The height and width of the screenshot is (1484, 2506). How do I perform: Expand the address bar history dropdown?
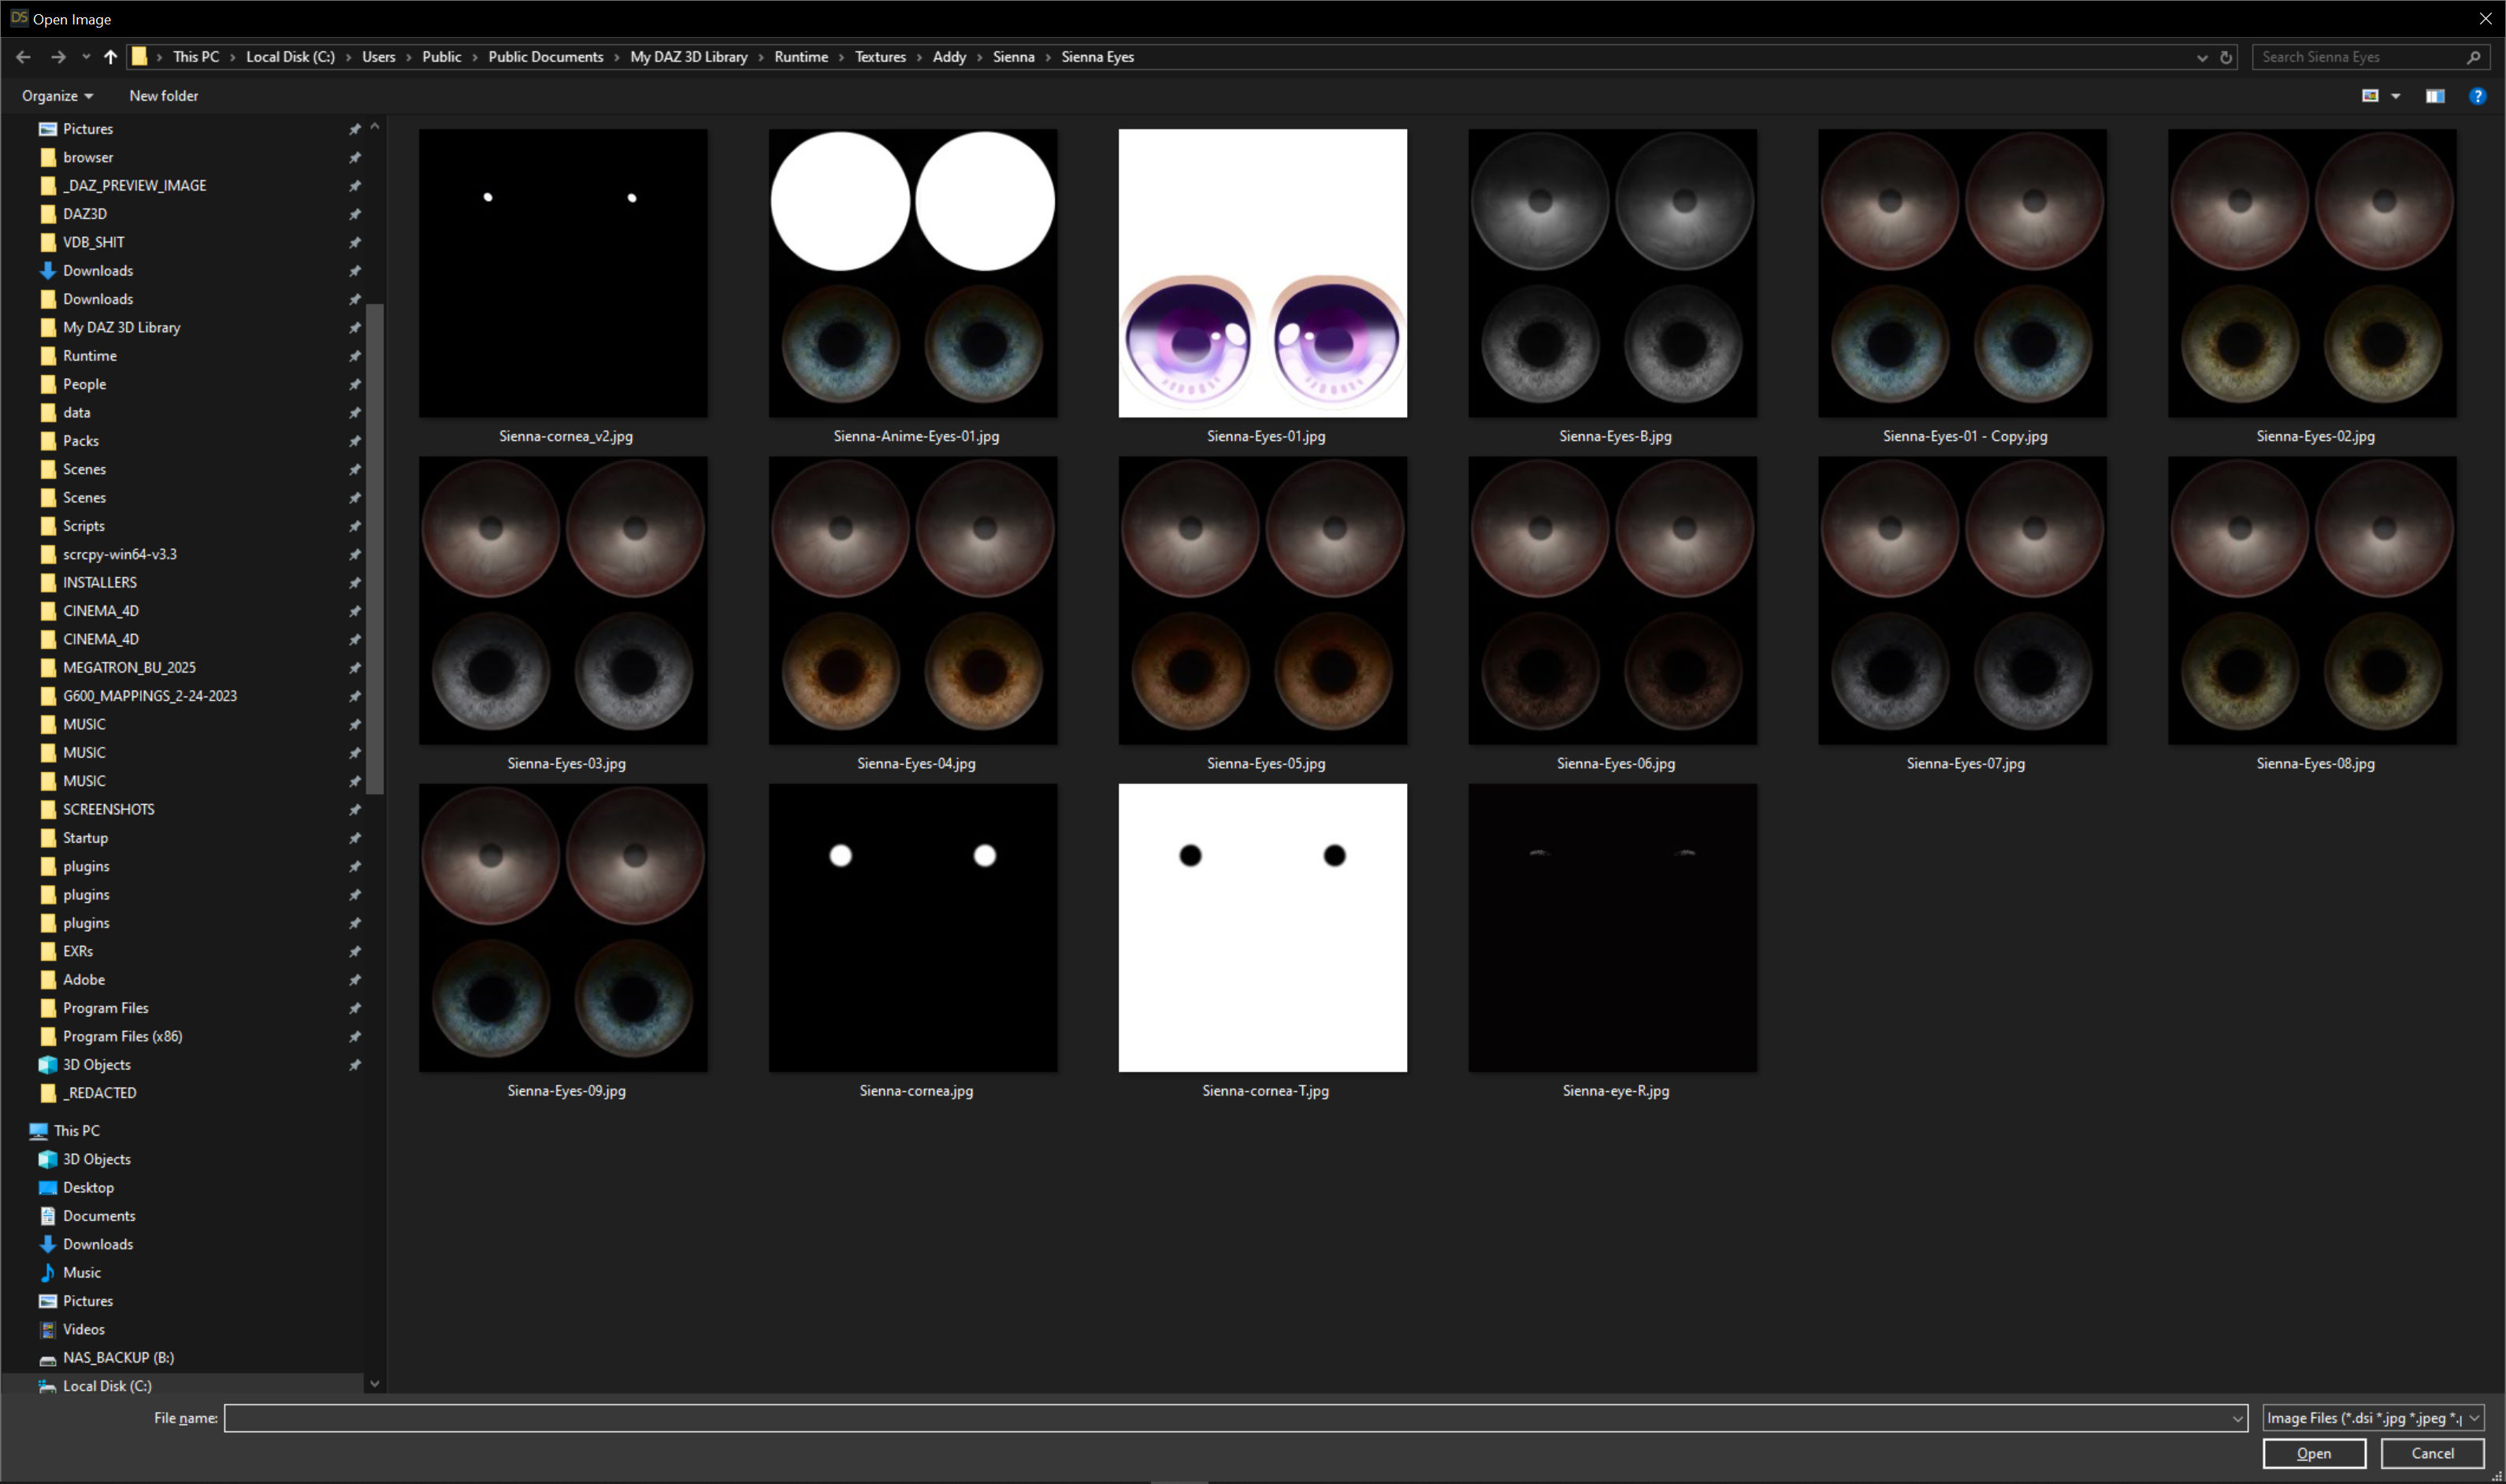click(x=2201, y=57)
